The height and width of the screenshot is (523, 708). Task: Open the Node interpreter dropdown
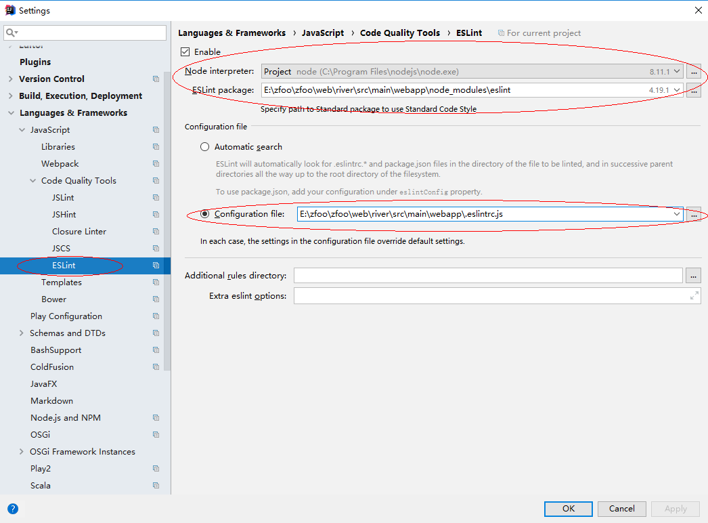pyautogui.click(x=677, y=71)
